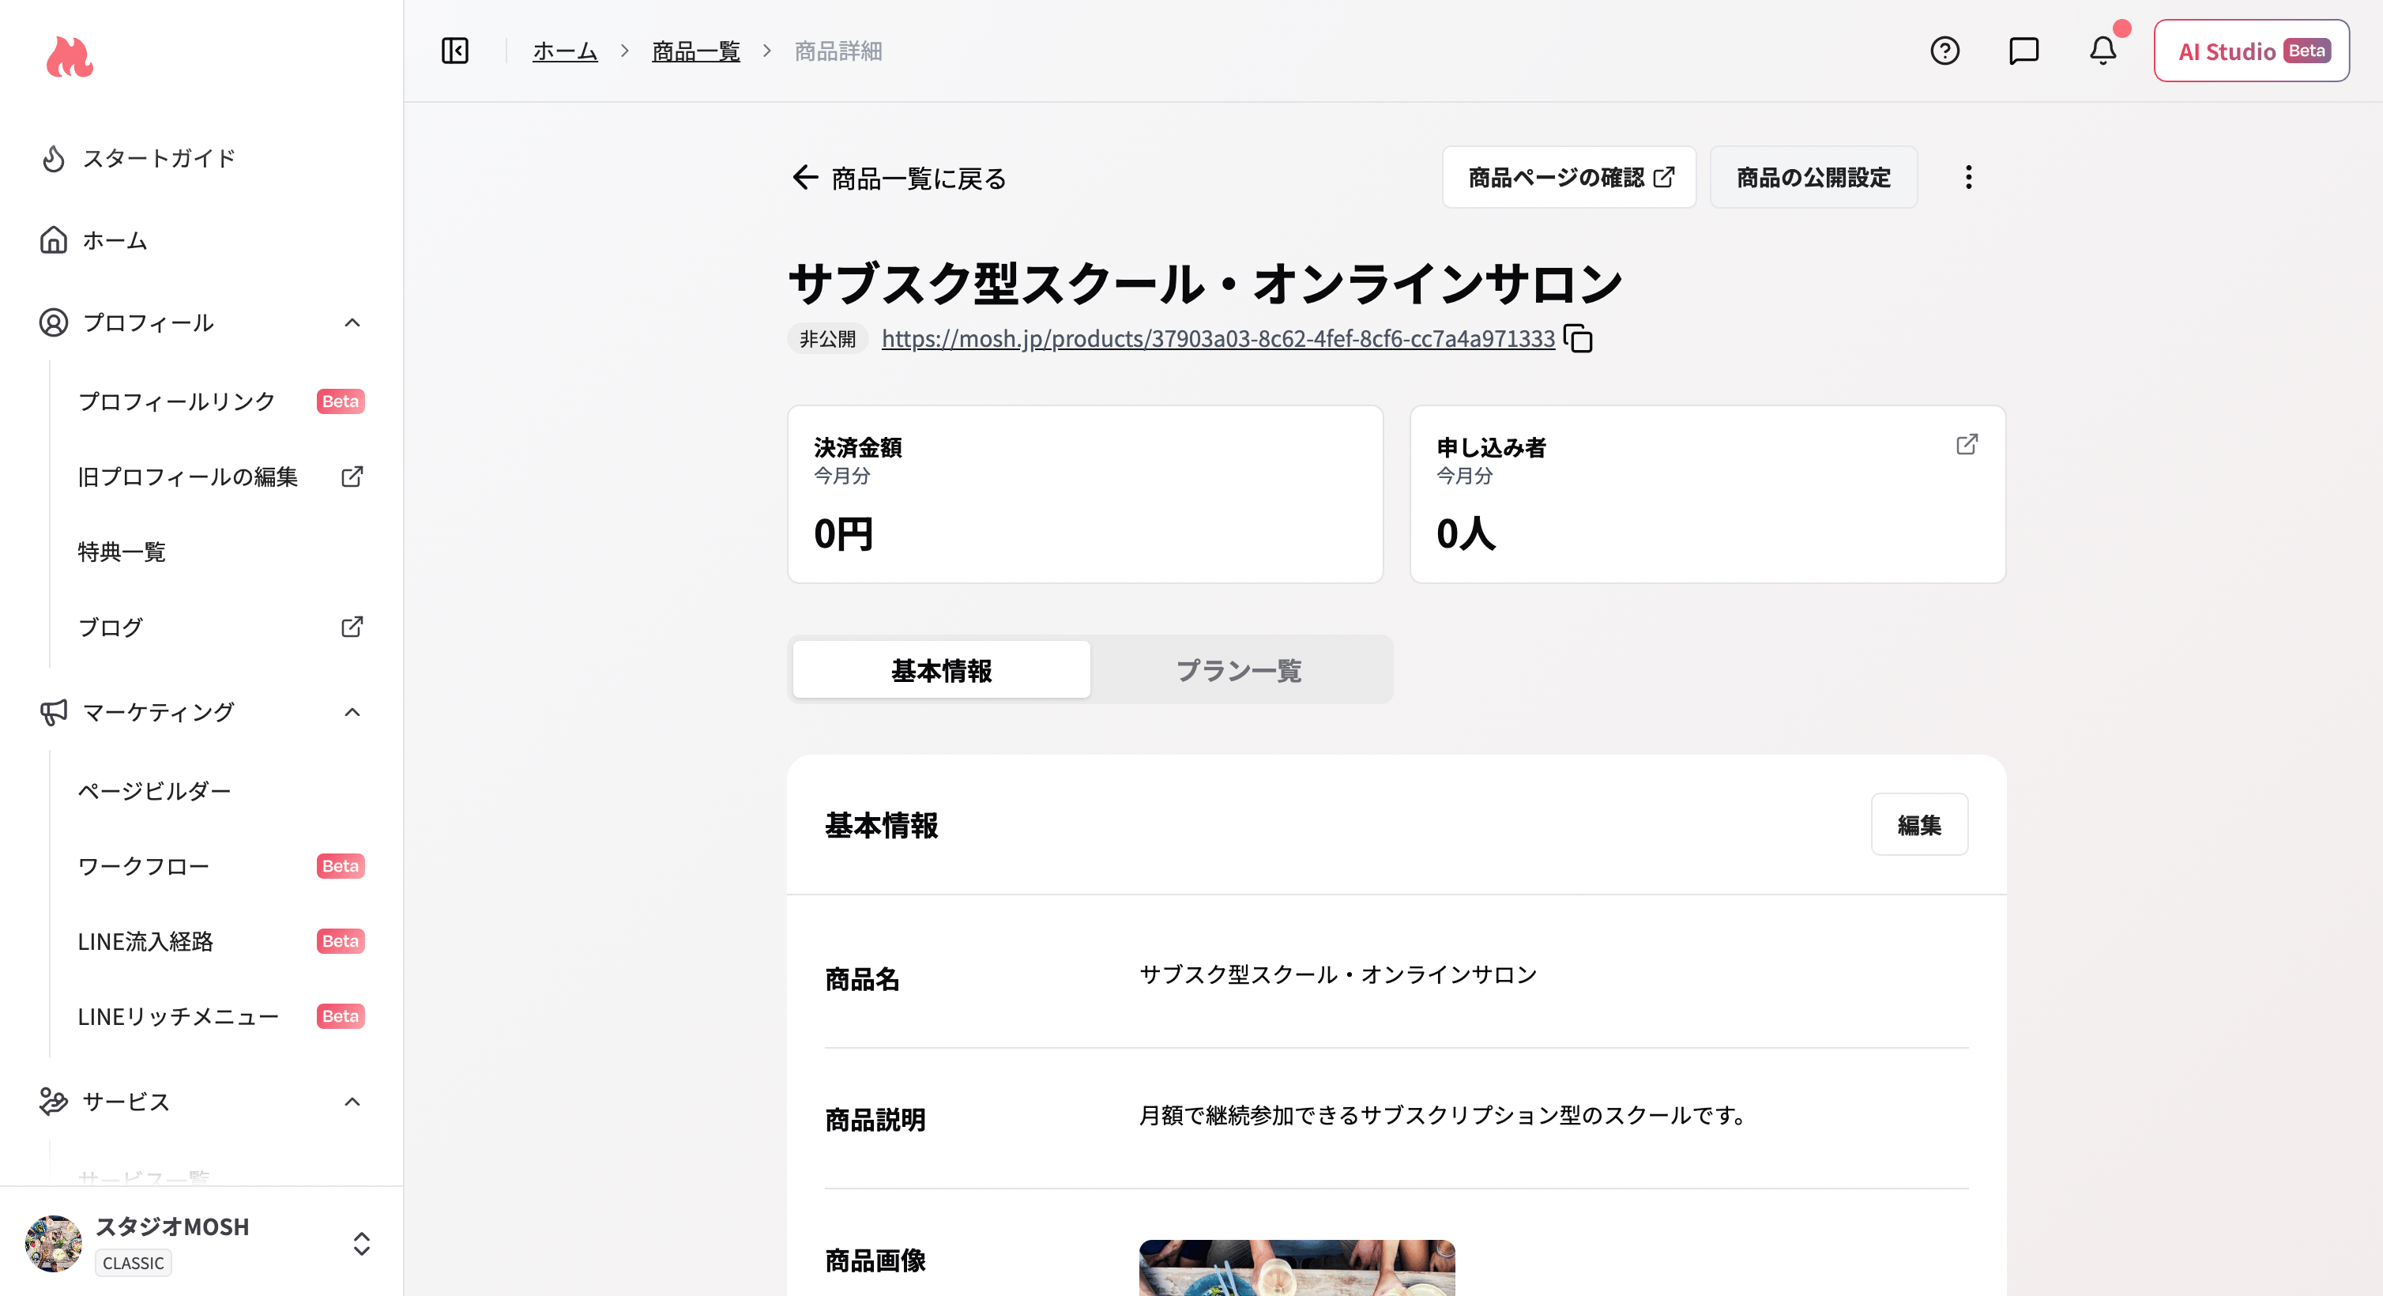Open the mosh.jp product URL link
Screen dimensions: 2383x1296
click(x=1218, y=338)
